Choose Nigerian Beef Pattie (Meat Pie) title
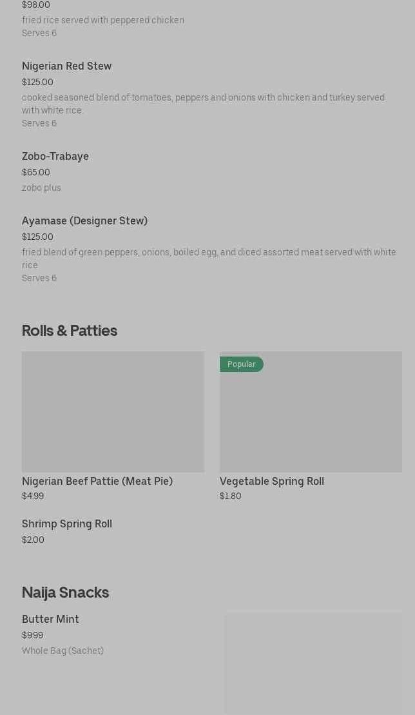This screenshot has height=715, width=415. tap(97, 481)
